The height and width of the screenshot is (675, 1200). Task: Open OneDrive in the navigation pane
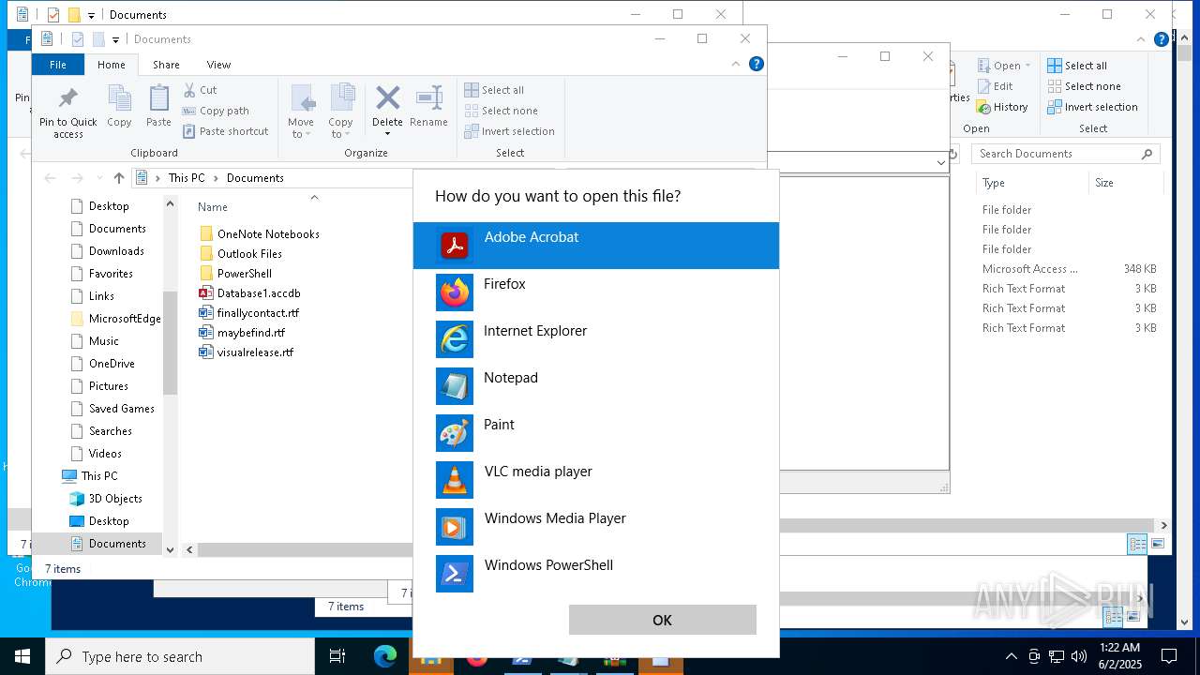click(x=112, y=364)
